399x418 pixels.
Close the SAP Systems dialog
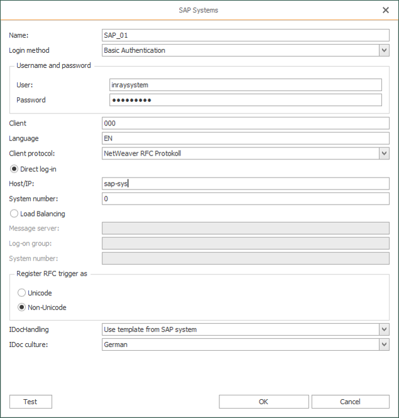point(385,10)
